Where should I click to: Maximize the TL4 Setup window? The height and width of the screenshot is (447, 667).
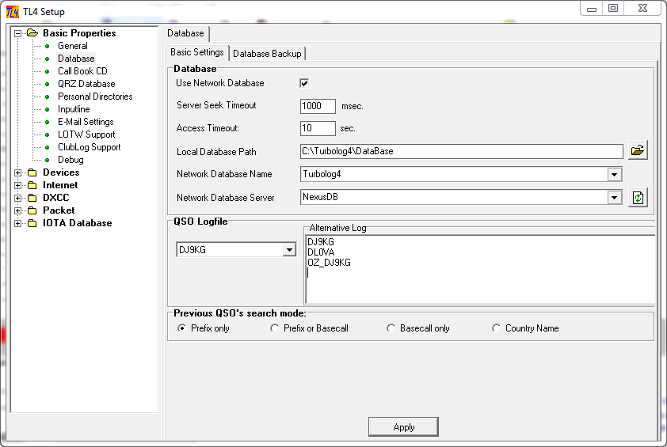[x=613, y=9]
